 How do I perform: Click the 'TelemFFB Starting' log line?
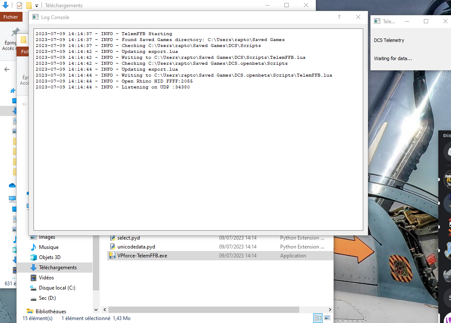(103, 33)
